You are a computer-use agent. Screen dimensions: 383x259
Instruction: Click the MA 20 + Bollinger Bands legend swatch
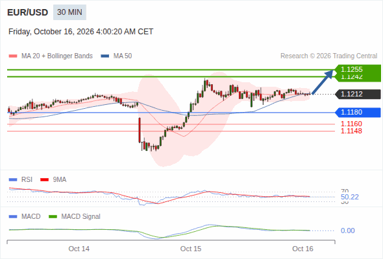tap(13, 56)
